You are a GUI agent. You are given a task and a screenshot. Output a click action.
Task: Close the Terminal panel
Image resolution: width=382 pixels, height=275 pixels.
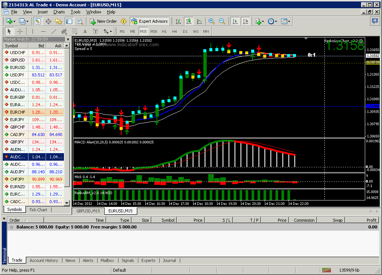pyautogui.click(x=4, y=219)
